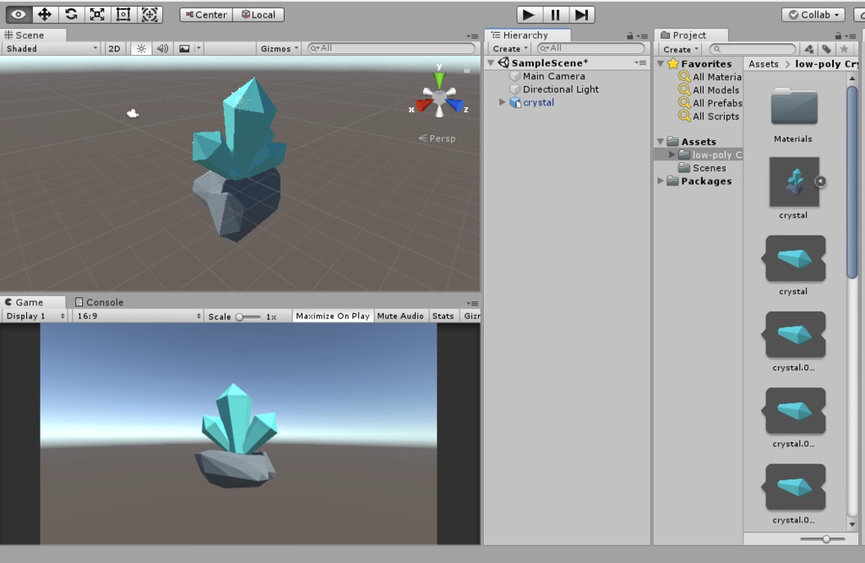The height and width of the screenshot is (563, 865).
Task: Open the Scene panel options menu
Action: [472, 35]
